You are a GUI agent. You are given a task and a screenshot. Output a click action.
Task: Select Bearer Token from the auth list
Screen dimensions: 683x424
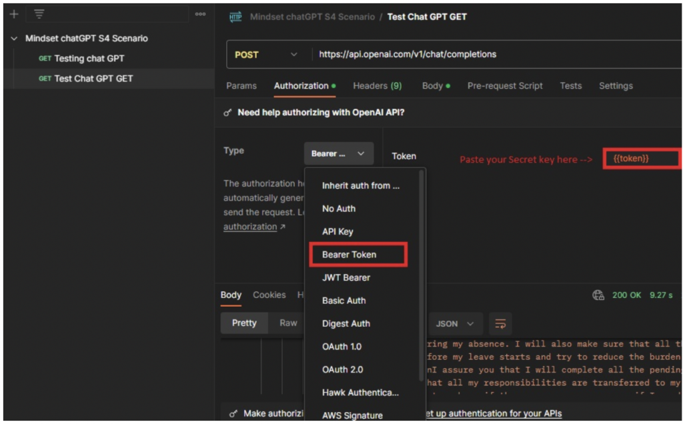pyautogui.click(x=349, y=255)
